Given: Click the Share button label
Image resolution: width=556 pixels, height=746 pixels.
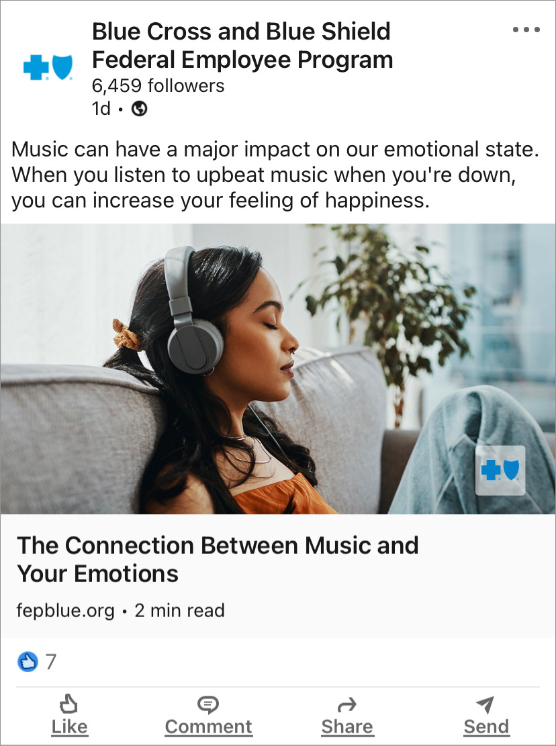Looking at the screenshot, I should [347, 727].
